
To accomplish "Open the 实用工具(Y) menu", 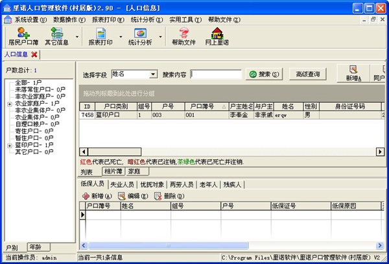I will pos(185,19).
